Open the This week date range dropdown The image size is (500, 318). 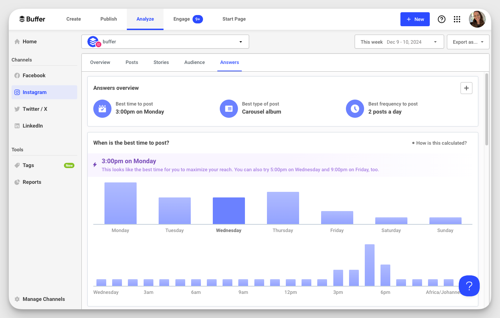click(x=399, y=42)
